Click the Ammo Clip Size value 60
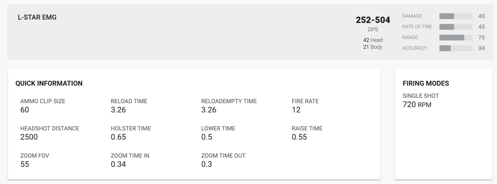Viewport: 497px width, 184px height. coord(25,110)
